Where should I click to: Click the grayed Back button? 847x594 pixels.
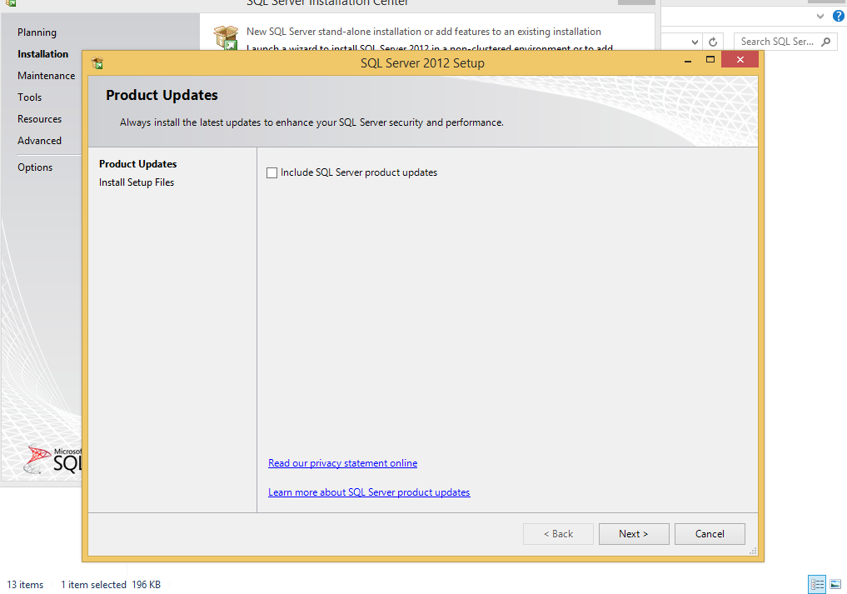(x=558, y=534)
